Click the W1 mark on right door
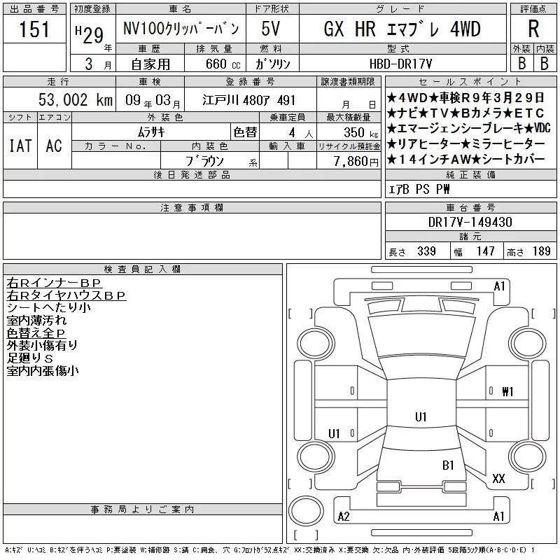This screenshot has height=560, width=560. (x=507, y=392)
